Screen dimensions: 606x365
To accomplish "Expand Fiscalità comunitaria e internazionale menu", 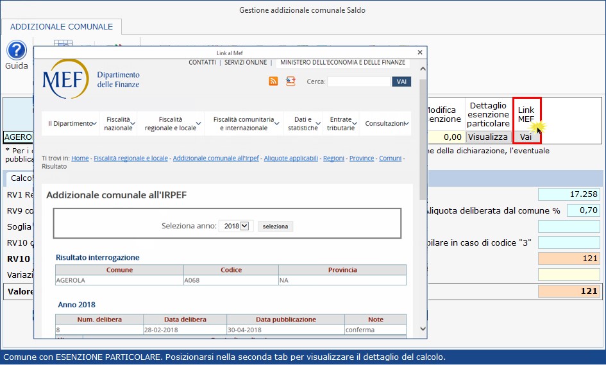I will click(x=244, y=124).
